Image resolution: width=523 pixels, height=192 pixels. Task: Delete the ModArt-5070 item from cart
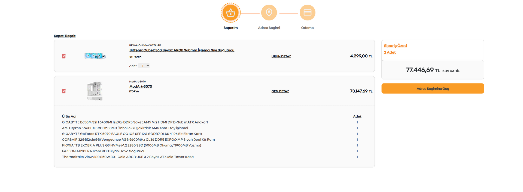[x=64, y=91]
